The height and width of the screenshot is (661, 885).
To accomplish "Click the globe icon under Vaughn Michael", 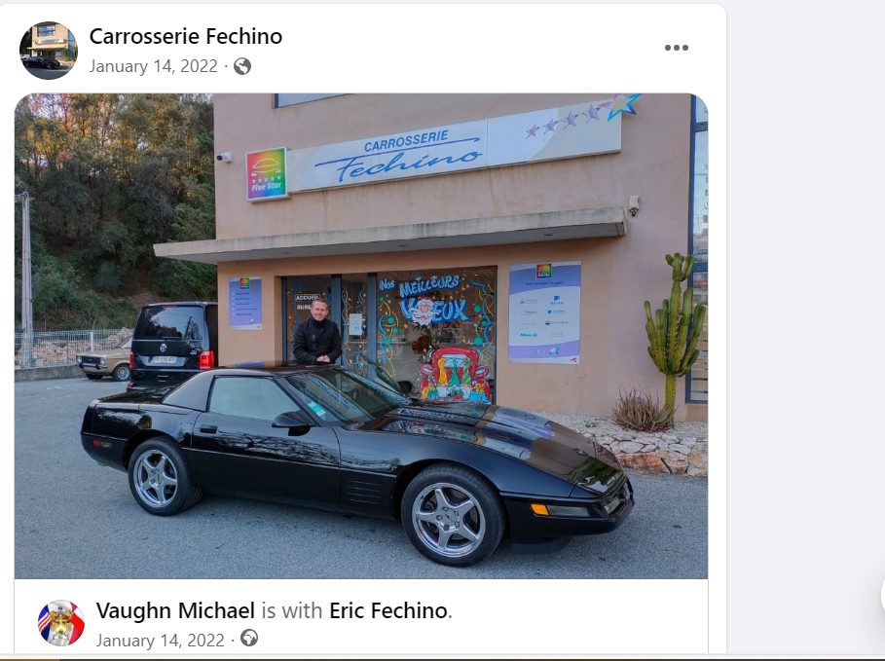I will point(249,639).
